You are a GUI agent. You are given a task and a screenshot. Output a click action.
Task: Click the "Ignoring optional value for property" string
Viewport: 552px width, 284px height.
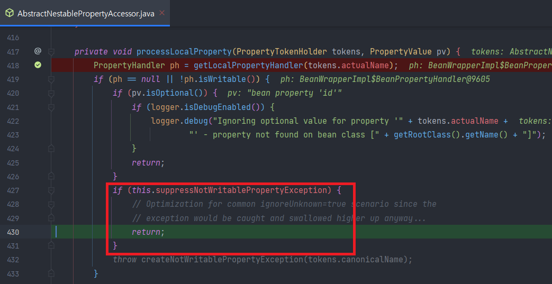tap(307, 121)
